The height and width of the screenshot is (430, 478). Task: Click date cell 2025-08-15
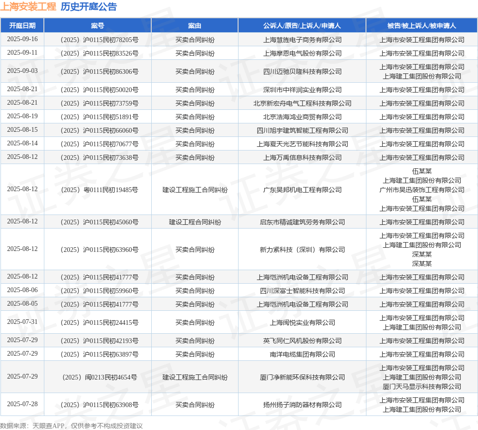(x=22, y=130)
